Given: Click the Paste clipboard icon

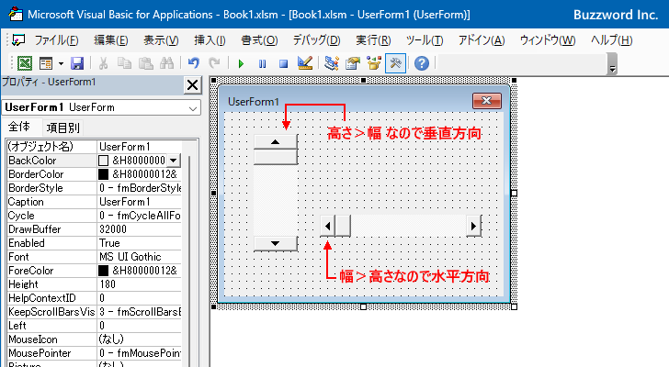Looking at the screenshot, I should coord(145,64).
